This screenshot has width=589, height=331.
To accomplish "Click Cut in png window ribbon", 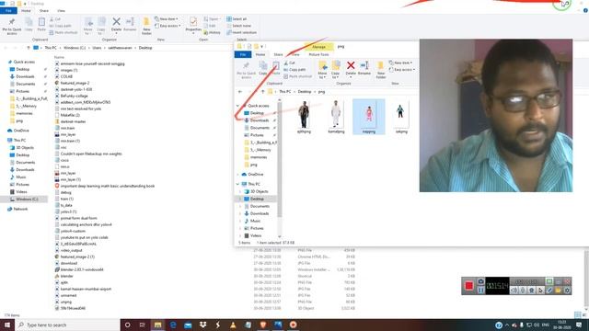I will (290, 63).
